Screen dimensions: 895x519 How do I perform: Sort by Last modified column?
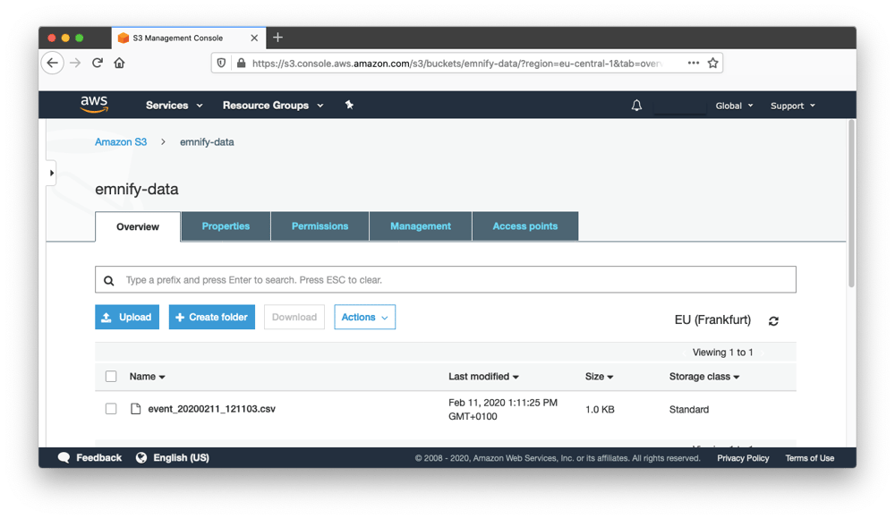[483, 376]
